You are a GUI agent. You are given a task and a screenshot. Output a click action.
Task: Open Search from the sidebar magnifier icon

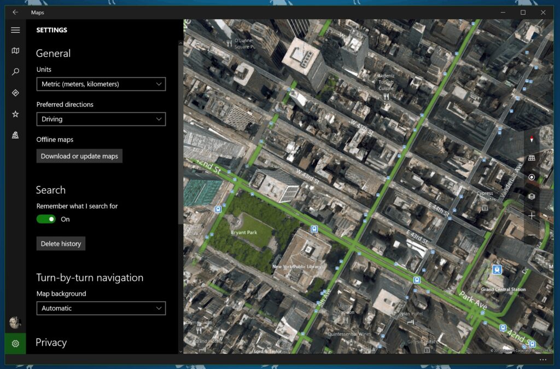15,72
